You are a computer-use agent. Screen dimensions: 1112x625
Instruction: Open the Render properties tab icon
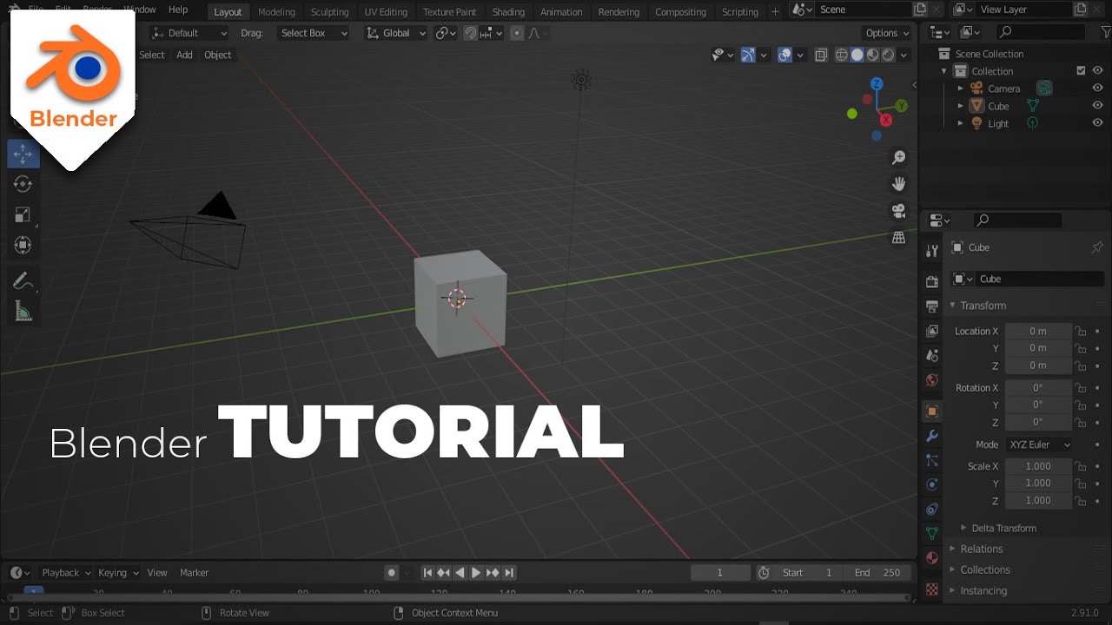coord(932,281)
